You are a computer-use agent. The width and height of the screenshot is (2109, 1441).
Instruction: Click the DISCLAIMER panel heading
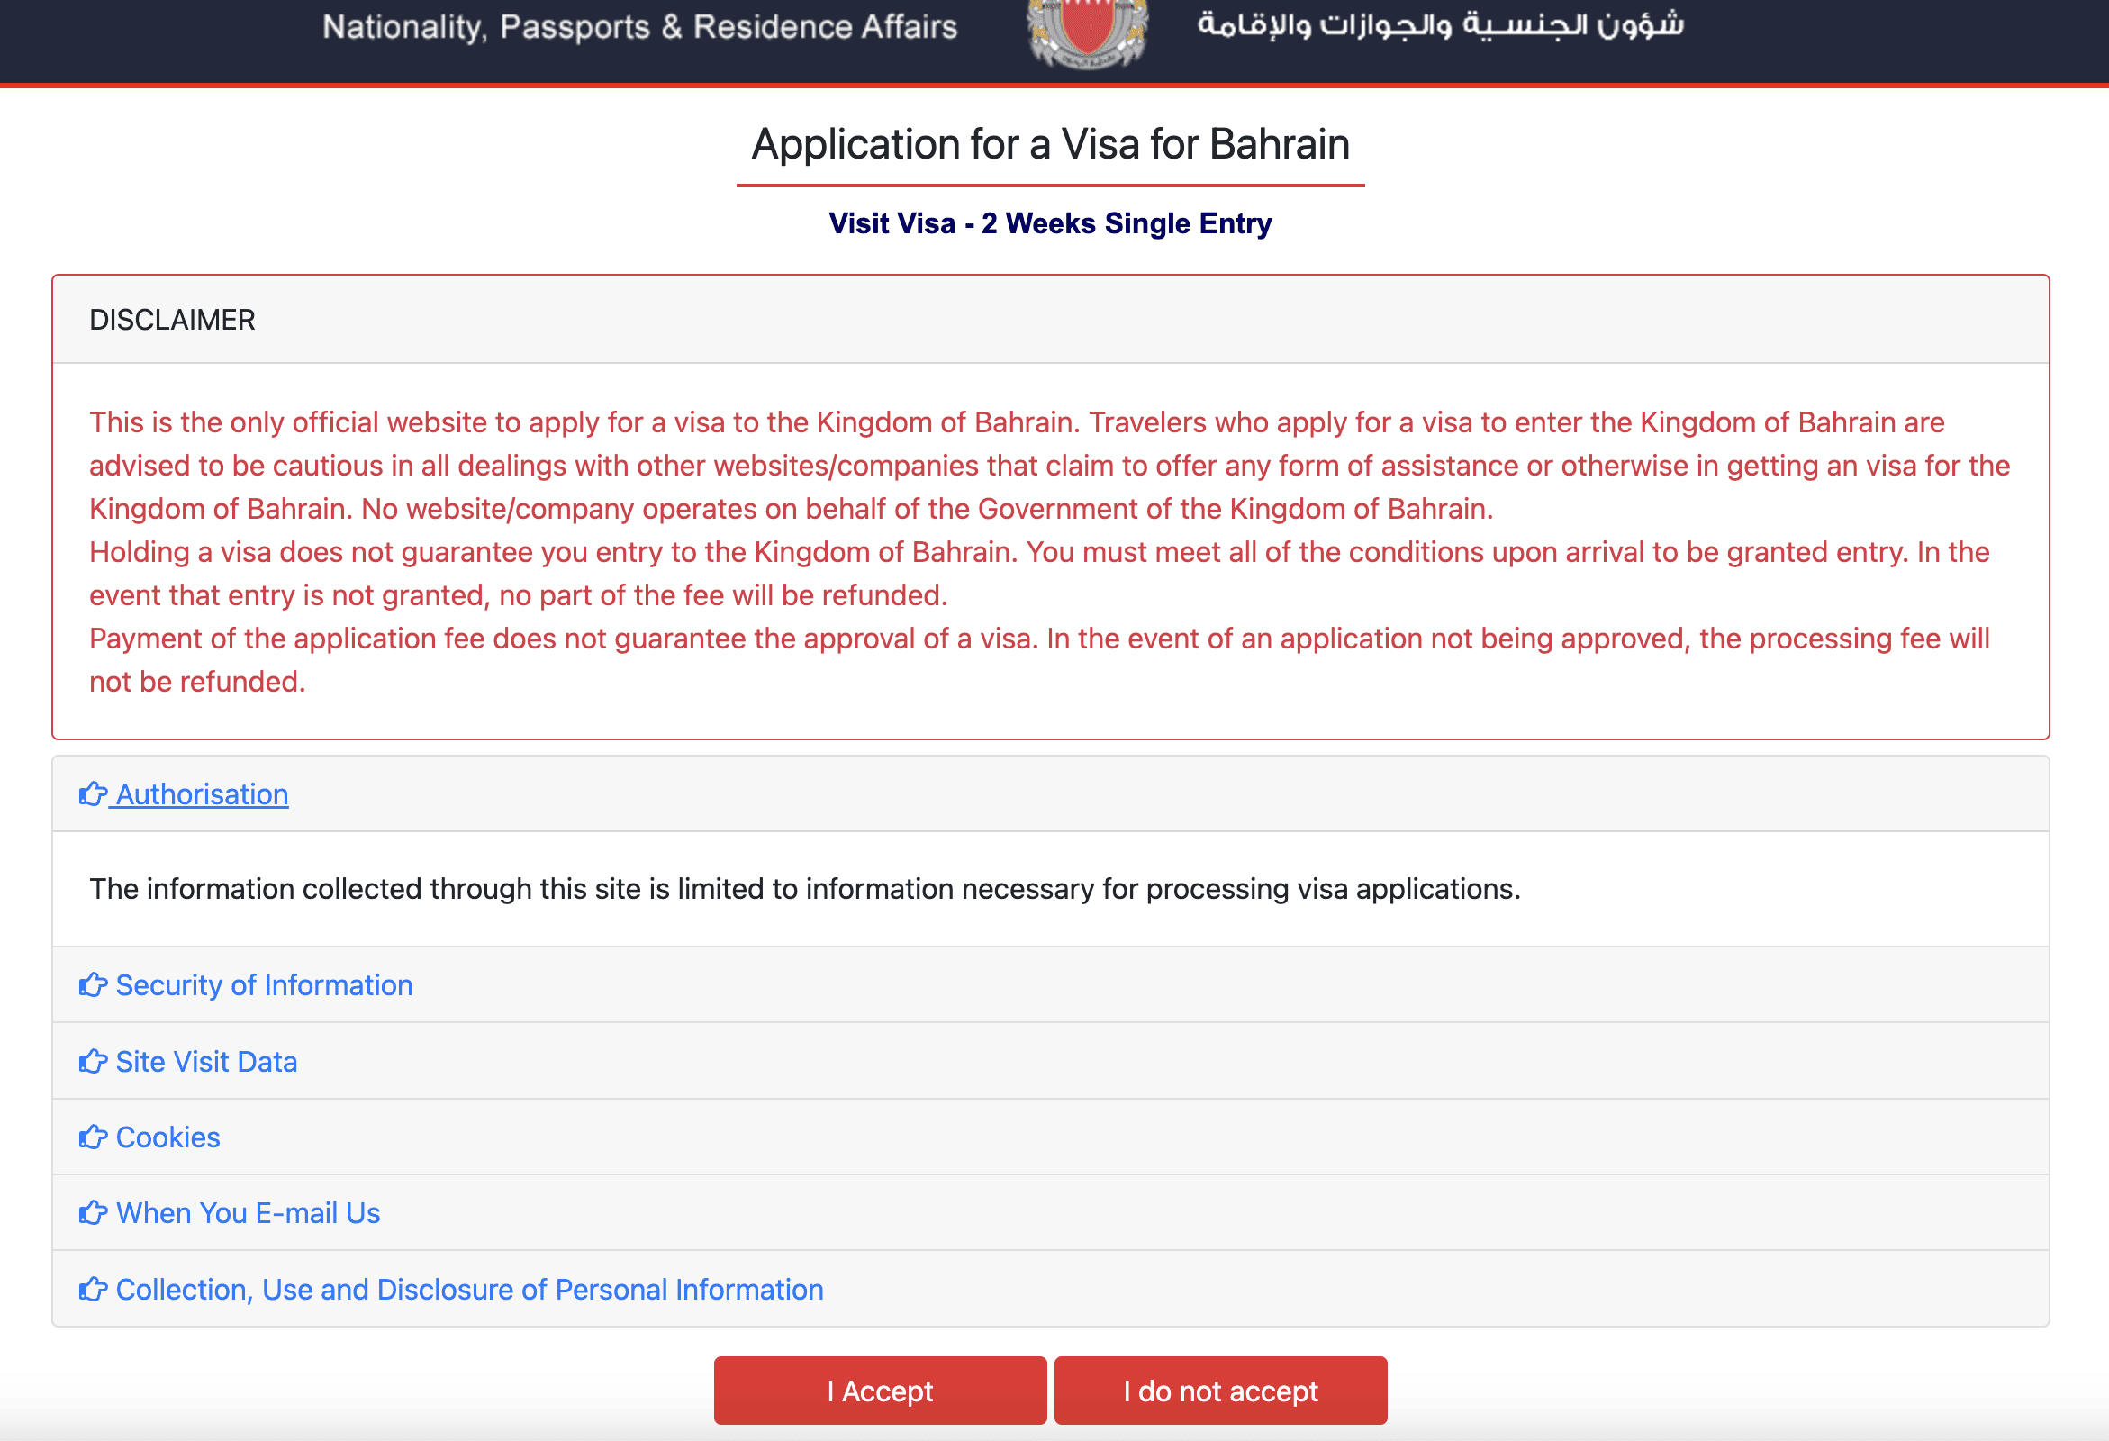coord(172,320)
